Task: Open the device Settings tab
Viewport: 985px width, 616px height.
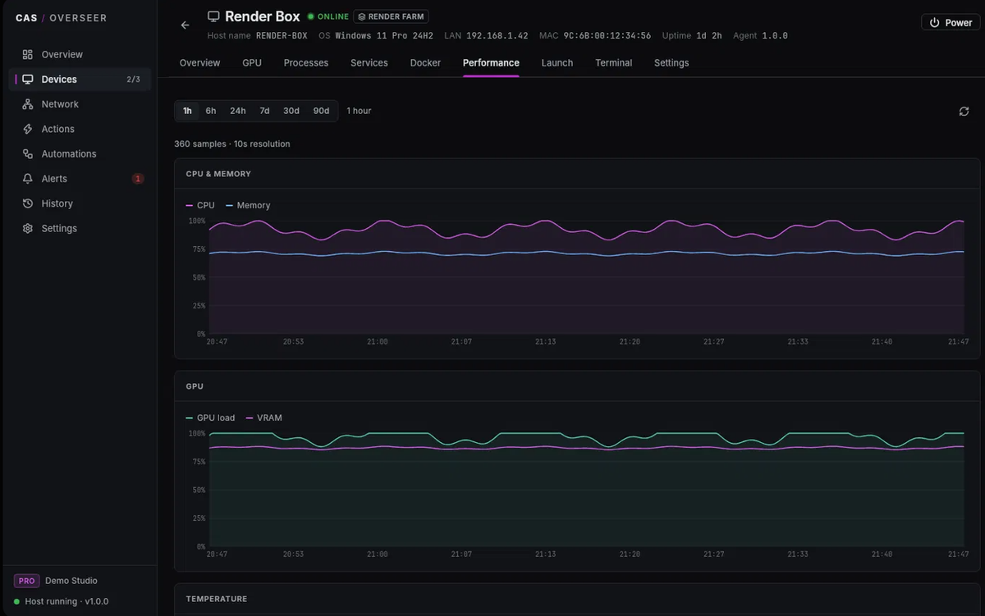Action: [x=671, y=63]
